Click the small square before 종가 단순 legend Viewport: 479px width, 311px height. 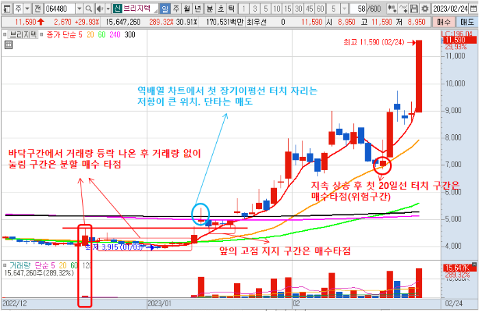[x=42, y=35]
